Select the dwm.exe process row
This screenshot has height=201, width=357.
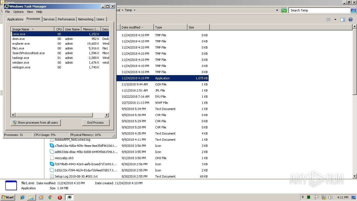[60, 39]
